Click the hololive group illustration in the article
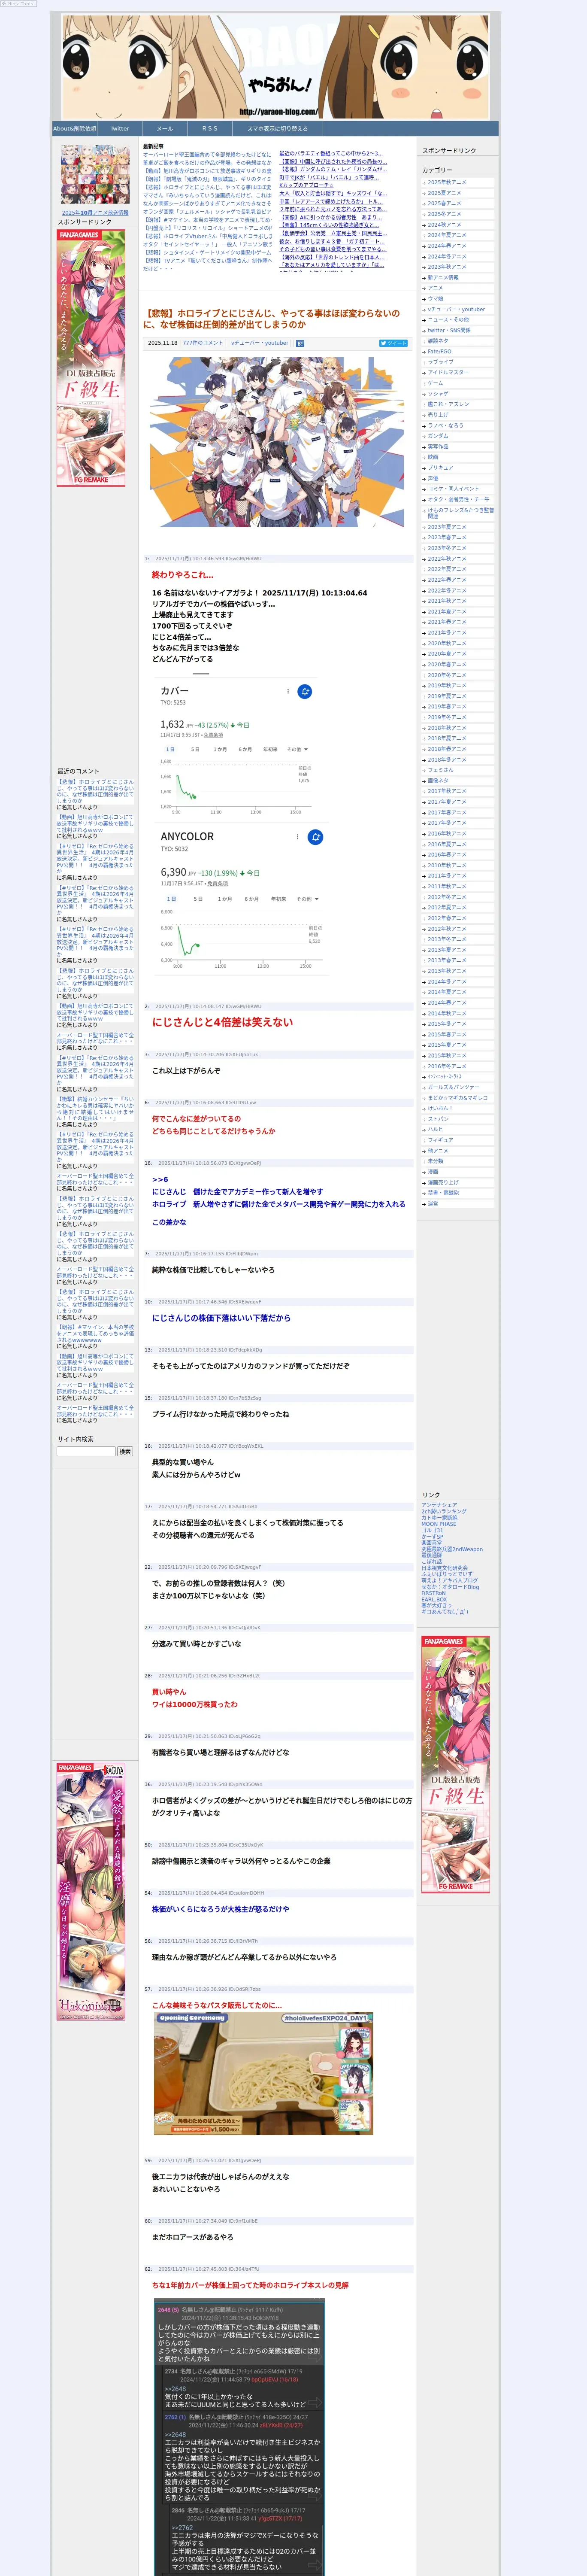This screenshot has height=2576, width=587. (277, 442)
